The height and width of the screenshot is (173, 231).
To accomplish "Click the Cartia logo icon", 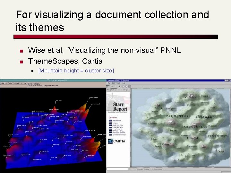I will (x=110, y=141).
